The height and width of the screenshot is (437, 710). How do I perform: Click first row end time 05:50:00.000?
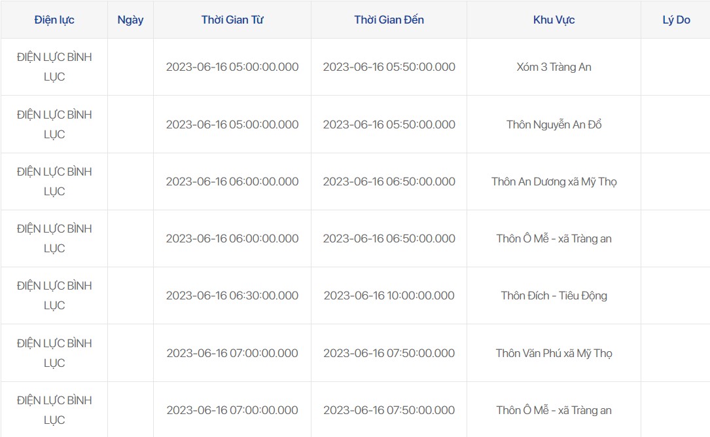click(x=389, y=67)
